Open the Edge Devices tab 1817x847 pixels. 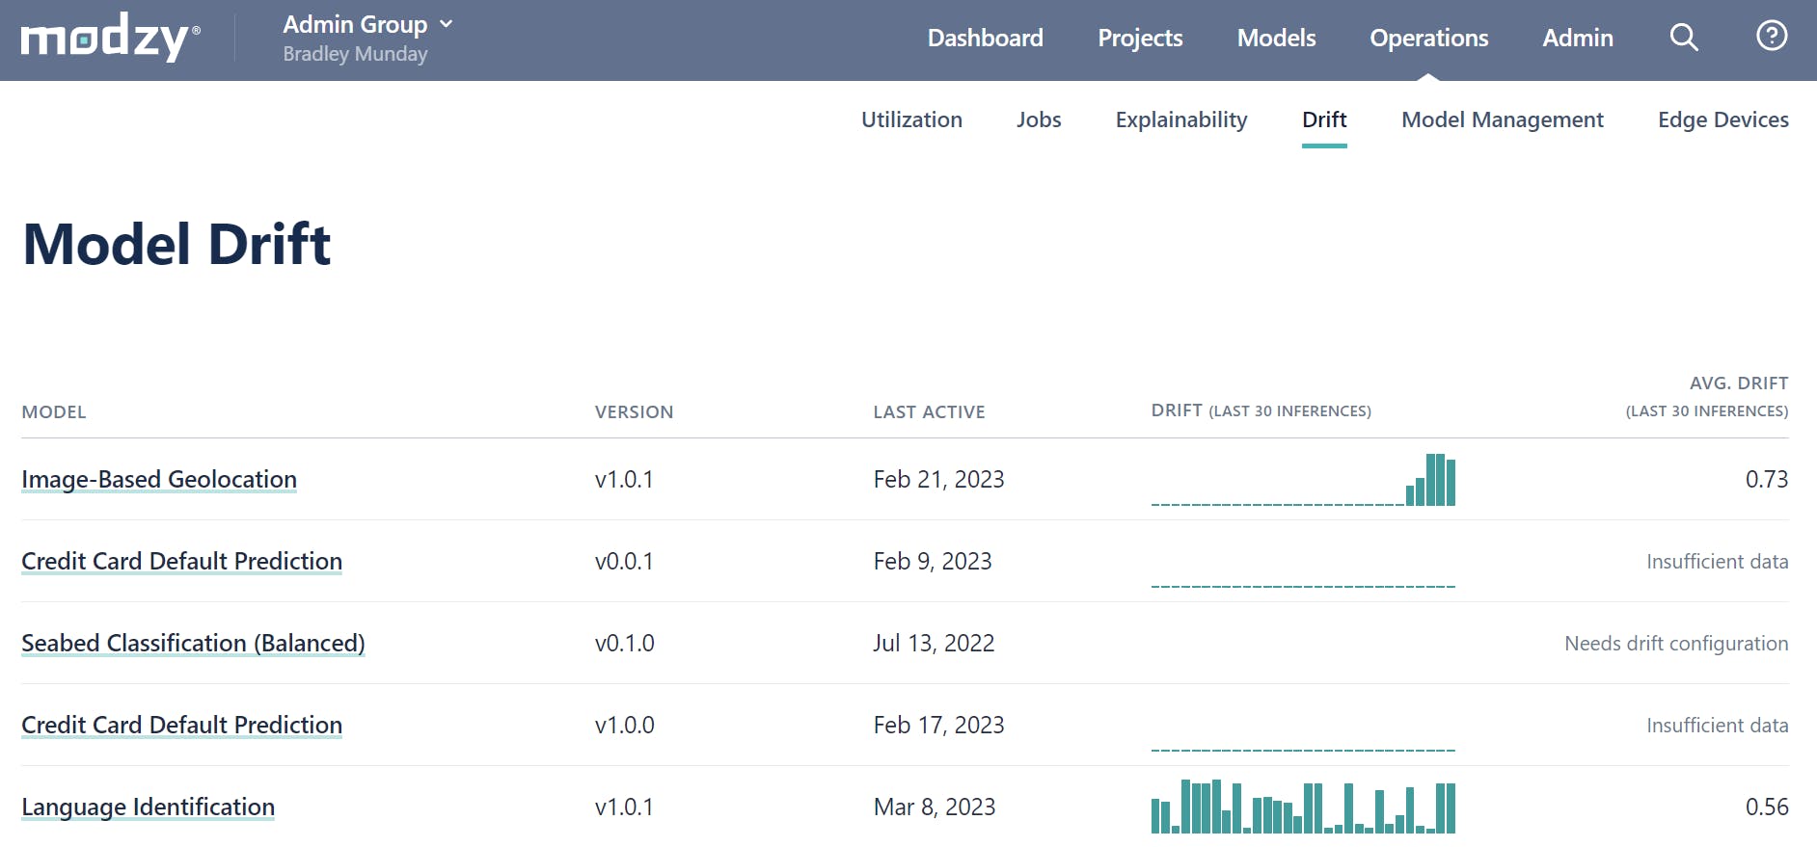[1722, 119]
